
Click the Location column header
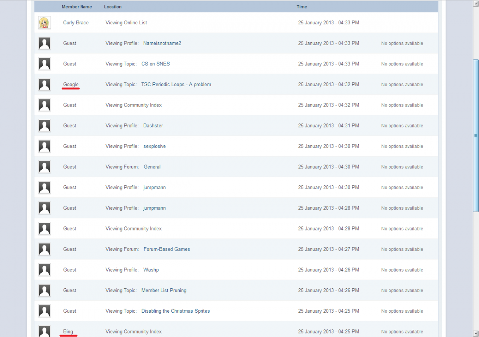113,7
